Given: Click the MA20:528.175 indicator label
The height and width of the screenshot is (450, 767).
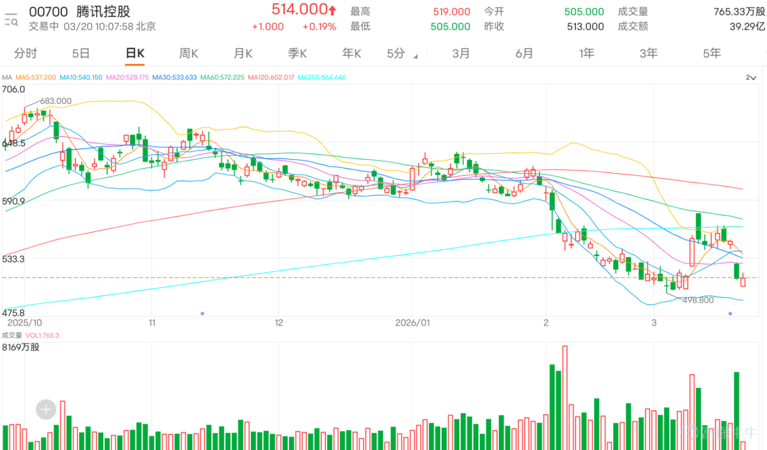Looking at the screenshot, I should pos(127,77).
